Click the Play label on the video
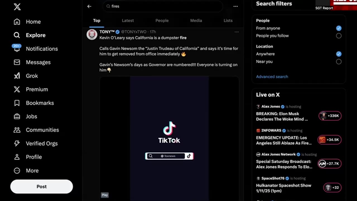 click(105, 195)
